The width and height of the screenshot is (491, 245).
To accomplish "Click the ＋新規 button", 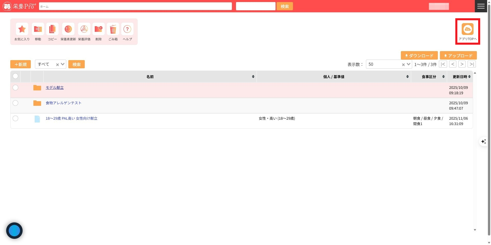I will click(21, 64).
